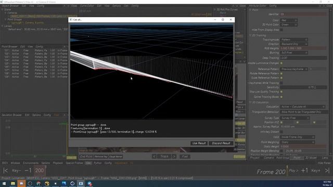
Task: Step back one frame with -1
Action: (x=28, y=170)
